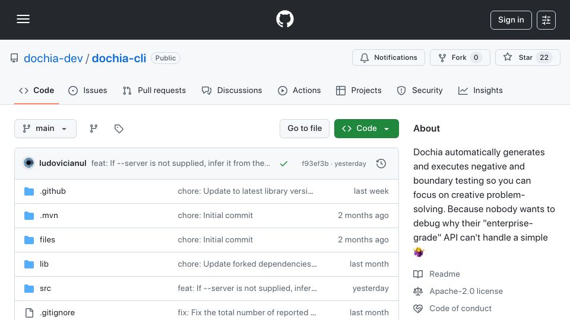Click folder icon next to .github

pyautogui.click(x=29, y=191)
